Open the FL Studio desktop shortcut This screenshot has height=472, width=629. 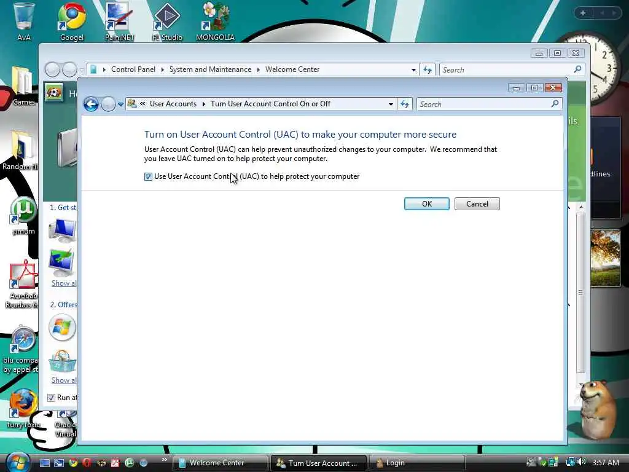(x=167, y=22)
